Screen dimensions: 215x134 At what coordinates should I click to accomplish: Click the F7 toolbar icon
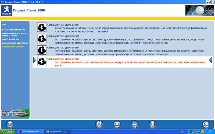click(117, 124)
